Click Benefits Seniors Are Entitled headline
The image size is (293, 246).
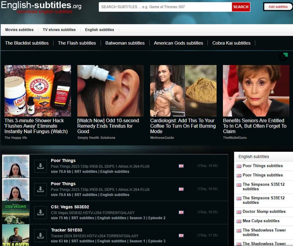255,126
